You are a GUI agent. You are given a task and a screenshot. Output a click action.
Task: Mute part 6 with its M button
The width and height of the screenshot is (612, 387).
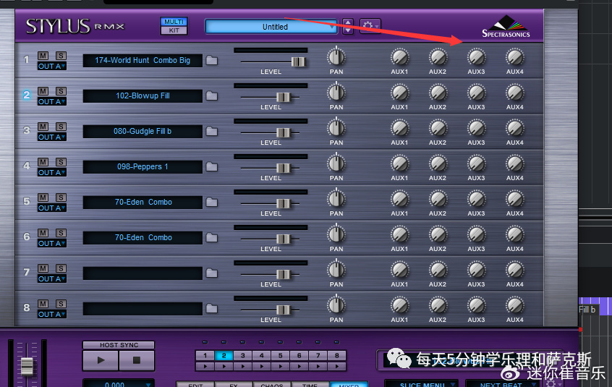pyautogui.click(x=43, y=233)
